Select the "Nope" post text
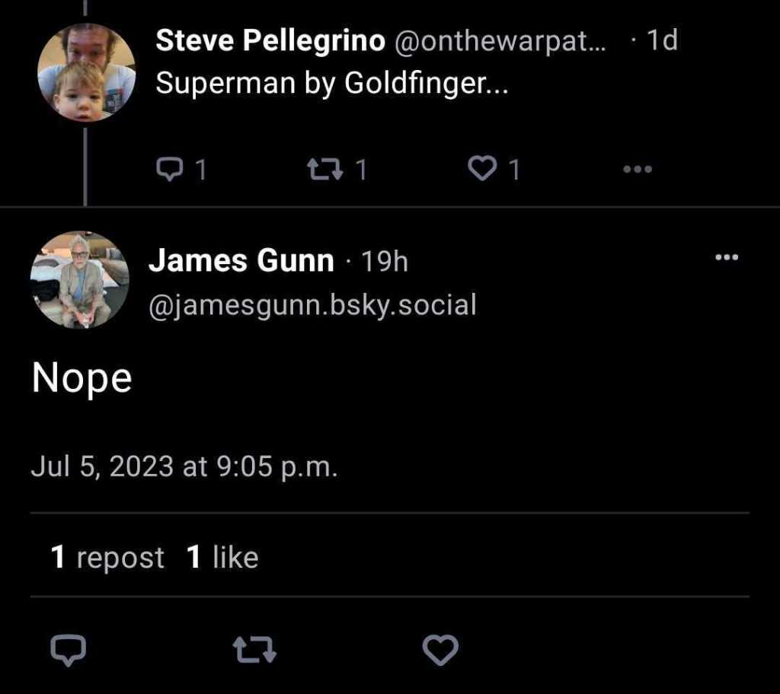The image size is (780, 694). [x=82, y=378]
